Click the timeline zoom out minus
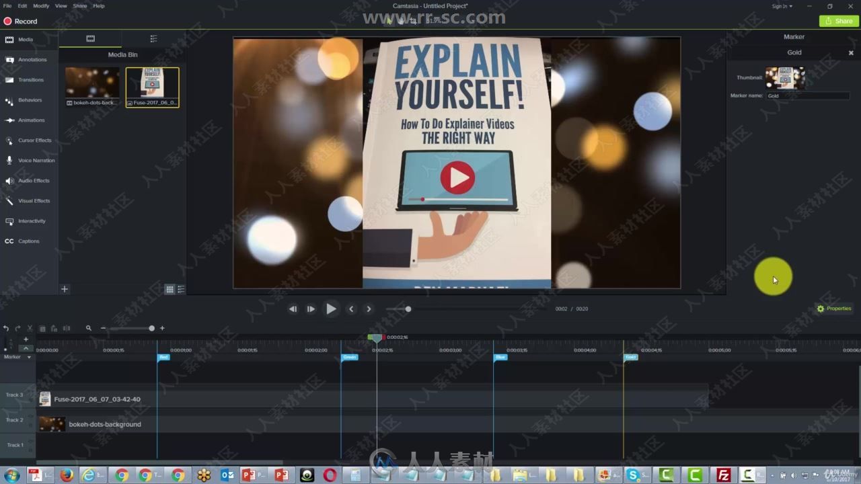Screen dimensions: 861x484 tap(103, 329)
